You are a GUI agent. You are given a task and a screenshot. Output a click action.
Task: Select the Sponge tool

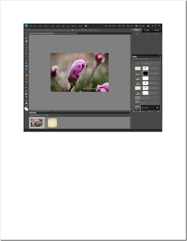click(x=26, y=104)
